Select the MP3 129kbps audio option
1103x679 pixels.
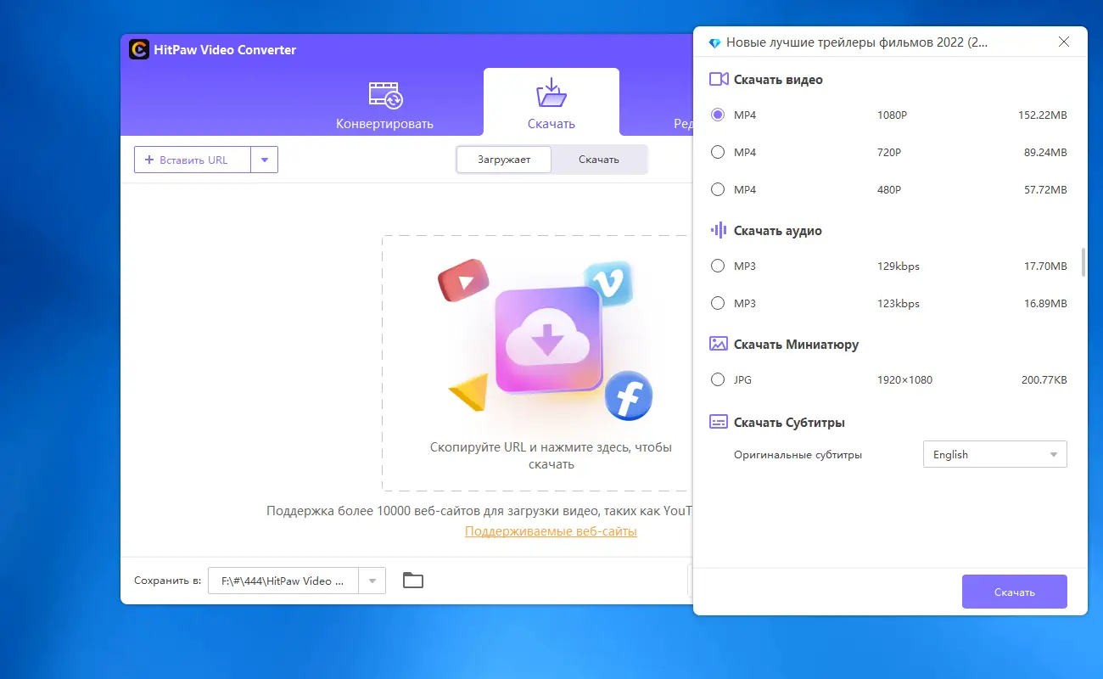click(718, 266)
